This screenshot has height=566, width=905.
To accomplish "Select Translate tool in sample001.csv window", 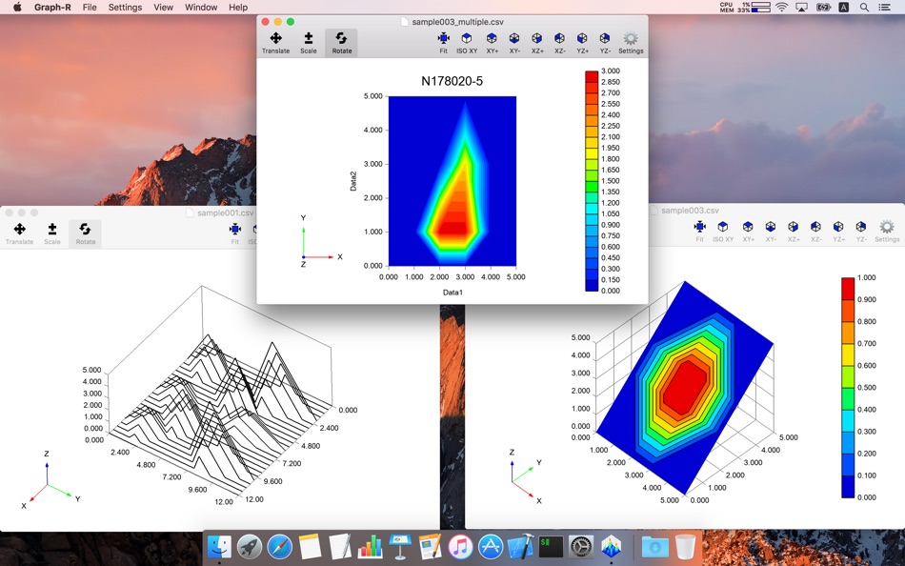I will pyautogui.click(x=20, y=233).
